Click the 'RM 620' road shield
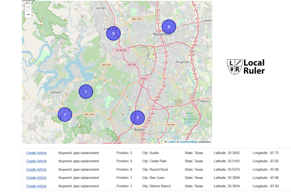The height and width of the screenshot is (194, 291). point(106,65)
